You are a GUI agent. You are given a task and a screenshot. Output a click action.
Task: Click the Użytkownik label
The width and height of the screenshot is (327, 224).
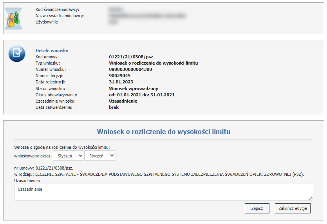[47, 22]
